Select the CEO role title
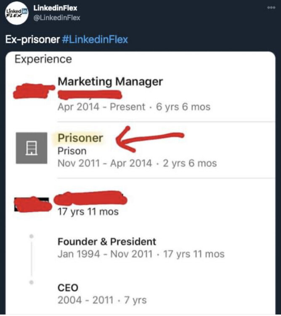Screen dimensions: 281x316 click(x=68, y=288)
